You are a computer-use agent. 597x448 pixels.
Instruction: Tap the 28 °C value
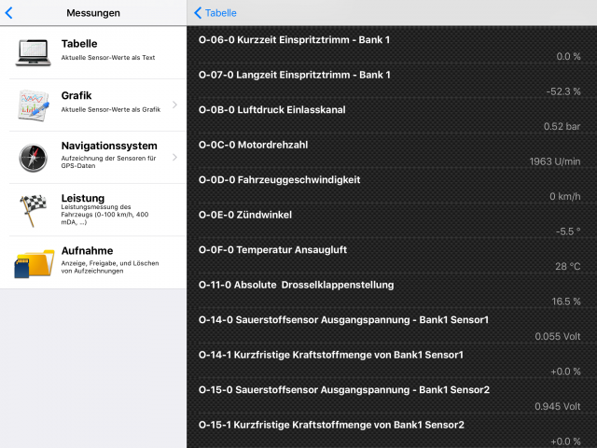pyautogui.click(x=568, y=266)
